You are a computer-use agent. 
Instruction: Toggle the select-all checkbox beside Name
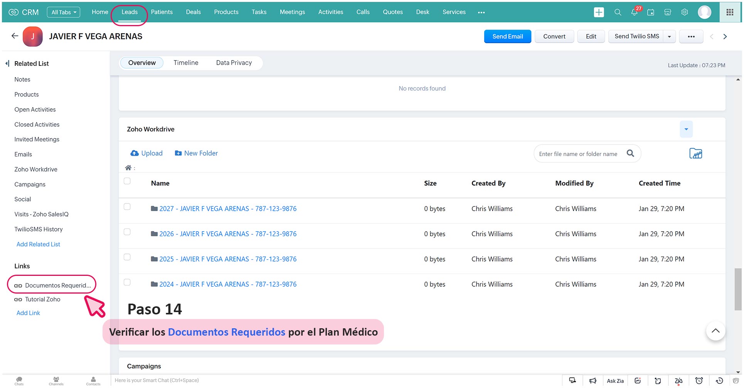[127, 181]
